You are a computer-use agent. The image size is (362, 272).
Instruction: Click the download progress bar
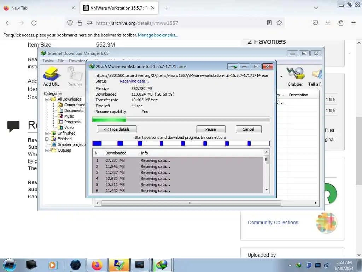coord(181,120)
